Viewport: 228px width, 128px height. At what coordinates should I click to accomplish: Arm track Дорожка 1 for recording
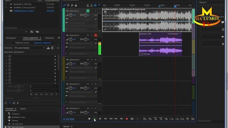[x=95, y=11]
